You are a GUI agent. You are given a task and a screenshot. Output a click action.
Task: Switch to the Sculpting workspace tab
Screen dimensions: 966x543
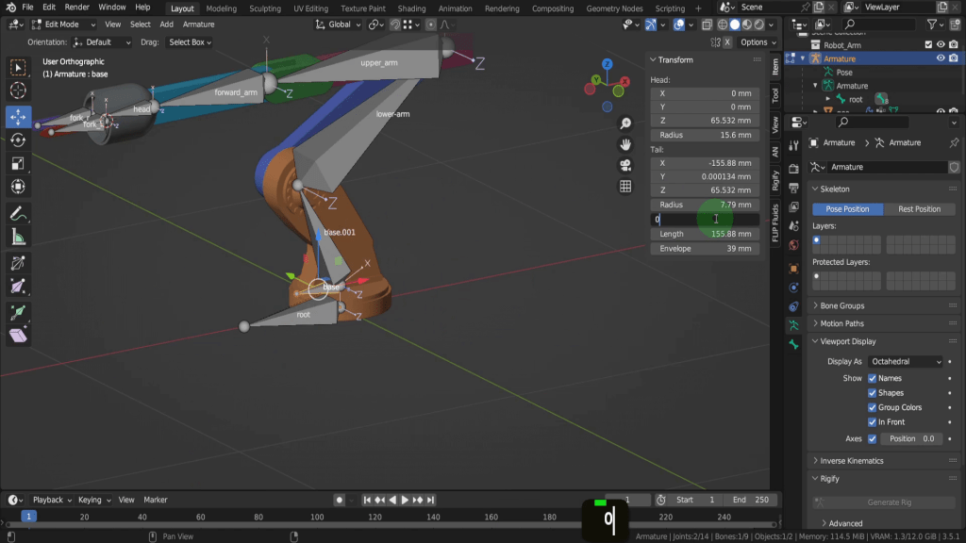[x=264, y=8]
